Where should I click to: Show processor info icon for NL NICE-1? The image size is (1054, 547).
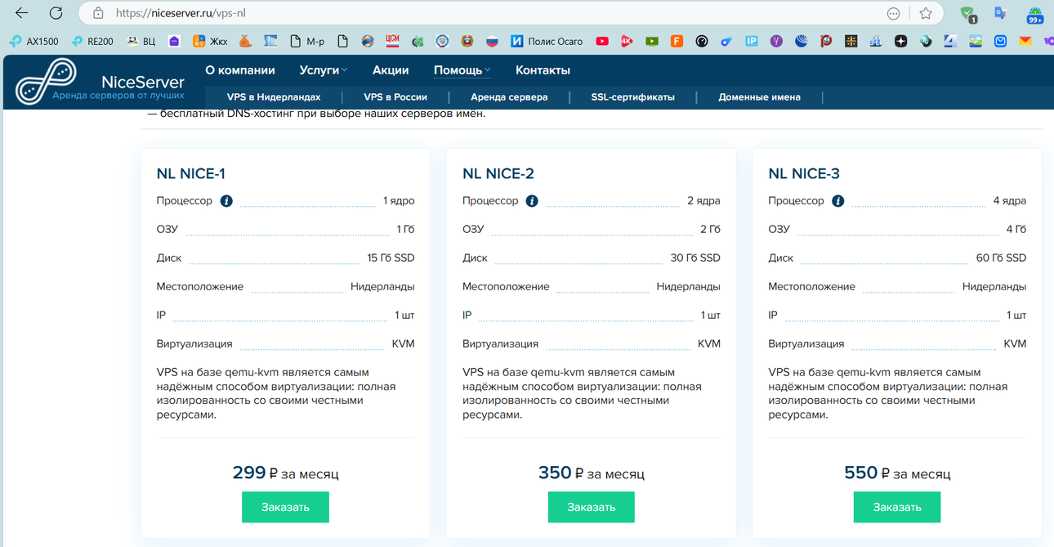pos(226,200)
